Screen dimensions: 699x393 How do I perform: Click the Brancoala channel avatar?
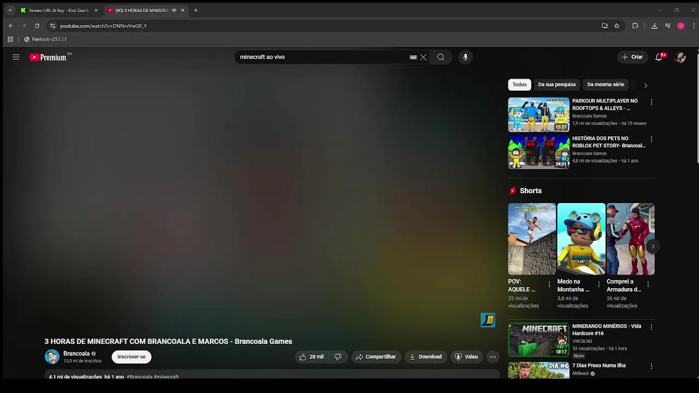click(52, 357)
